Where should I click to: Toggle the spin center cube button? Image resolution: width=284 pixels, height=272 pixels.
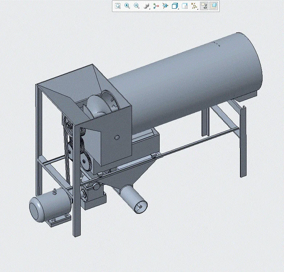coord(214,6)
